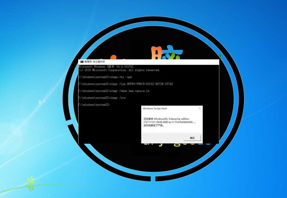Click the slmgr.vbs -upk command line

[105, 77]
